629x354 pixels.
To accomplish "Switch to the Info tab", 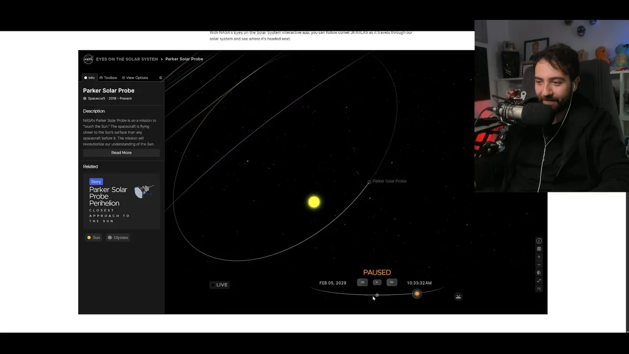I will (89, 78).
